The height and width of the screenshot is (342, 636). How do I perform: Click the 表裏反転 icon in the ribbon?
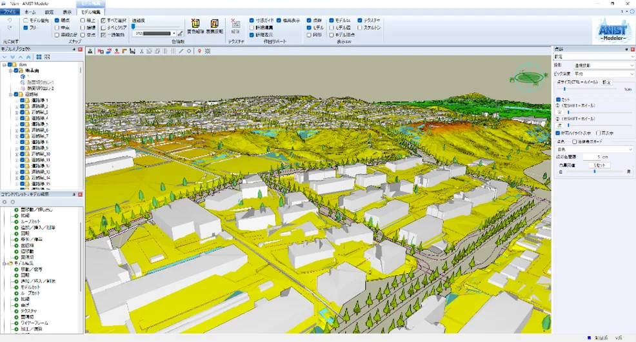pos(214,23)
